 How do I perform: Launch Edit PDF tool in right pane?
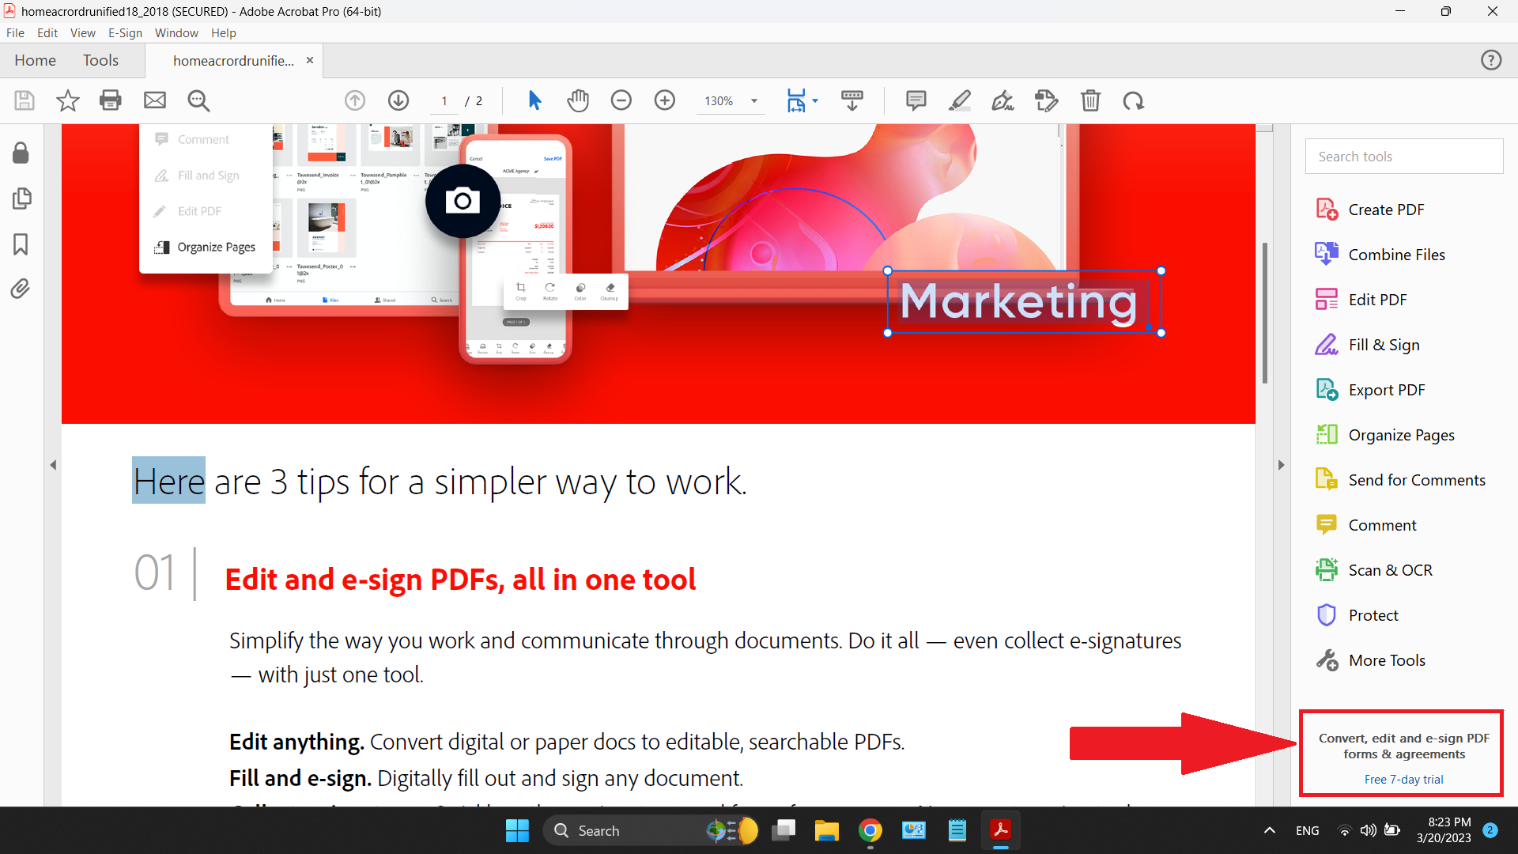[x=1361, y=300]
